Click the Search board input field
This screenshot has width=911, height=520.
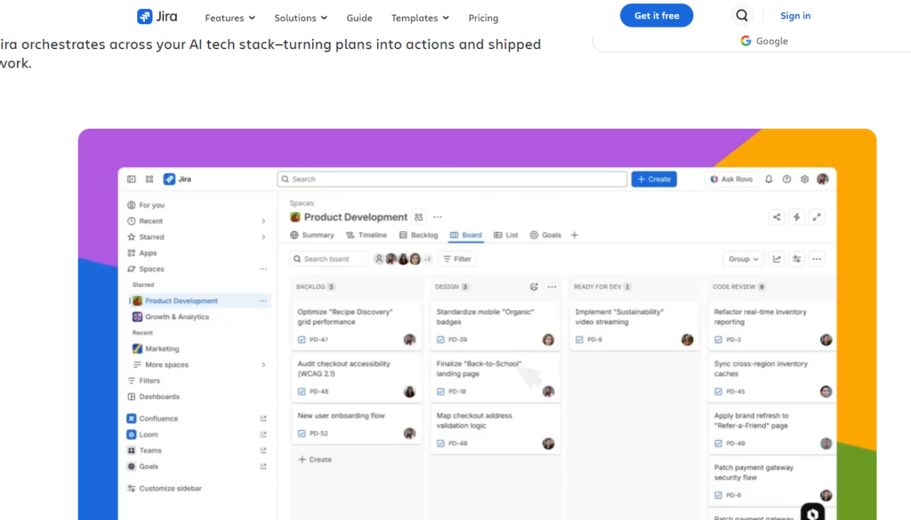329,259
